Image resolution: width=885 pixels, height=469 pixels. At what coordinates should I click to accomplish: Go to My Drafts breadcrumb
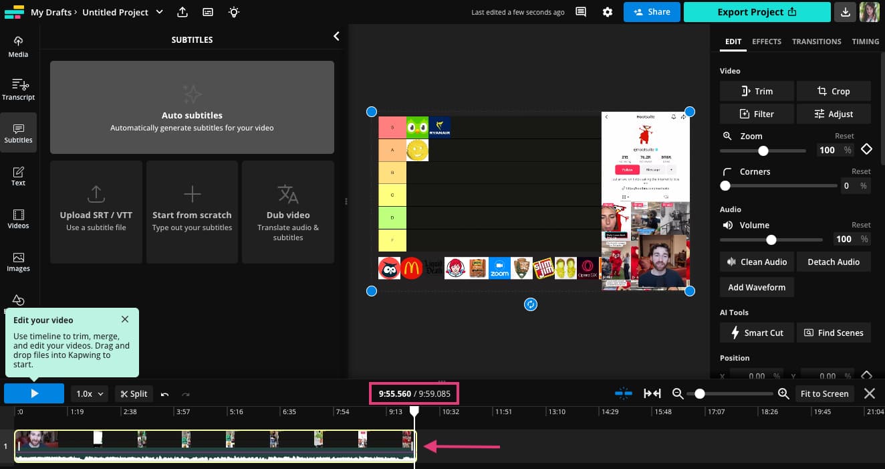pos(51,12)
